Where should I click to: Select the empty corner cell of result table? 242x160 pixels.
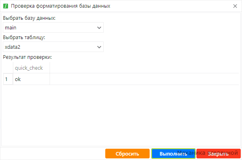8,68
